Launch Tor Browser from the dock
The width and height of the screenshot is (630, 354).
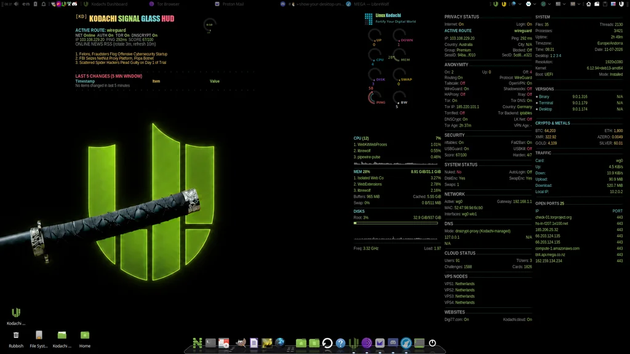pyautogui.click(x=367, y=343)
